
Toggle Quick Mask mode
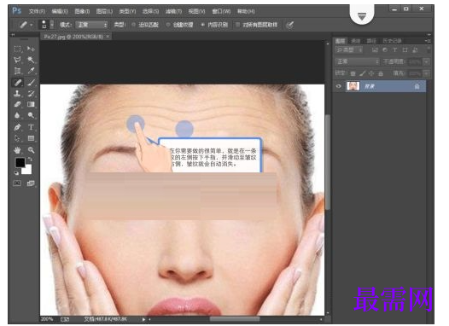pos(17,183)
